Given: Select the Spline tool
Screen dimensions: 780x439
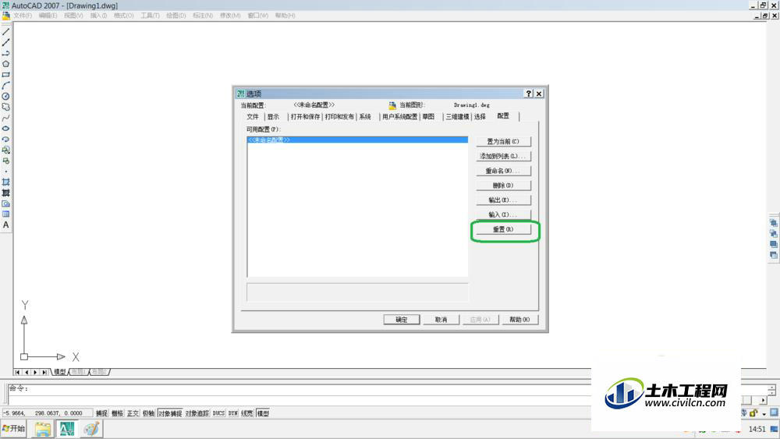Looking at the screenshot, I should coord(6,118).
